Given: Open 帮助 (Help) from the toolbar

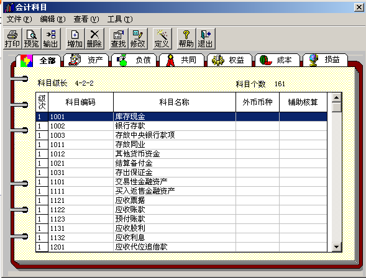Looking at the screenshot, I should click(186, 38).
